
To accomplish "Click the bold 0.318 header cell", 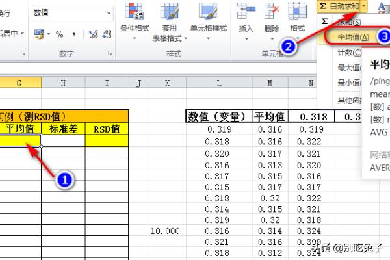I will 311,116.
